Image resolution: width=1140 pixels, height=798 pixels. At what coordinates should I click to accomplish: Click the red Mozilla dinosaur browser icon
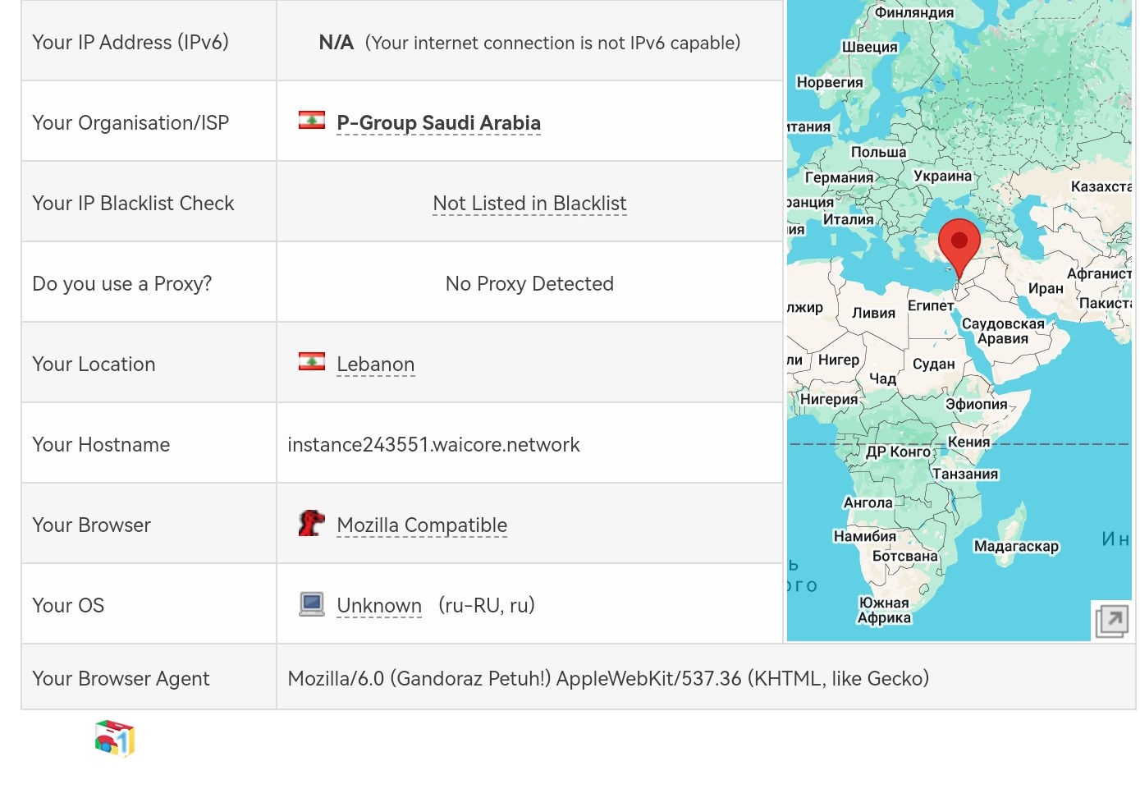pos(312,523)
